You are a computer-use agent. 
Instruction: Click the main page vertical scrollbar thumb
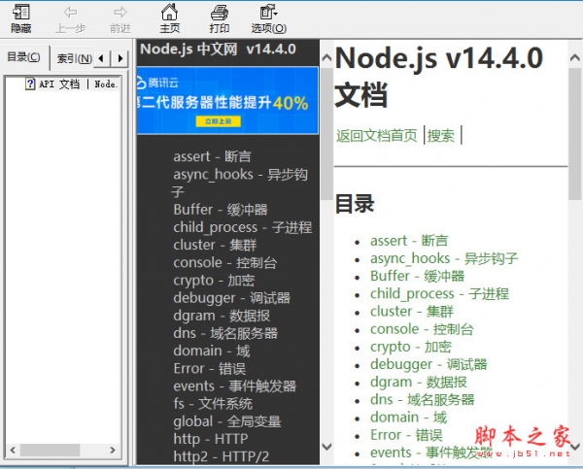coord(575,134)
